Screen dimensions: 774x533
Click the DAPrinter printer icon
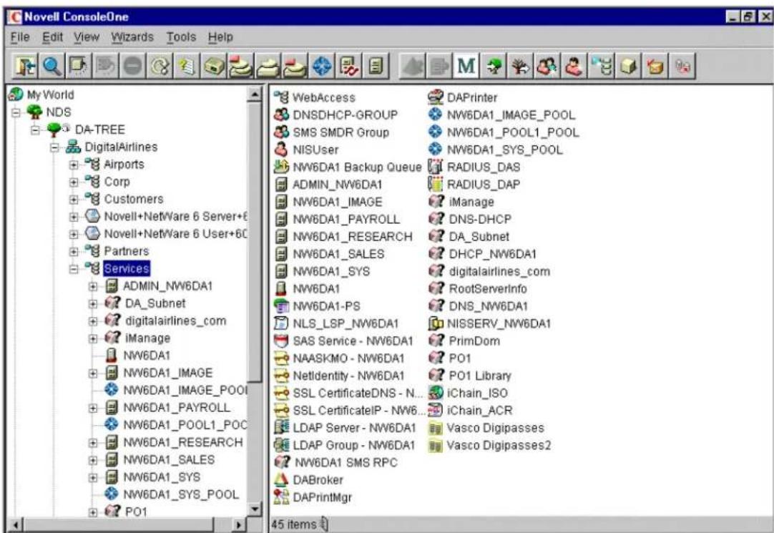pyautogui.click(x=436, y=97)
